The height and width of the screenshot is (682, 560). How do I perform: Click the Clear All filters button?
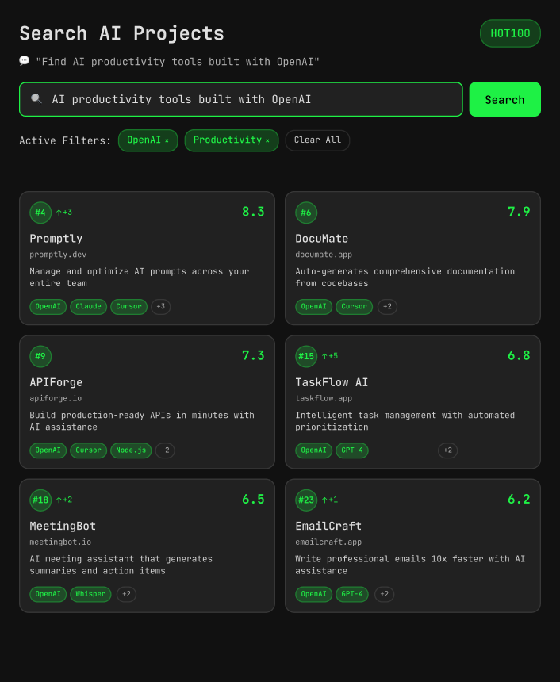coord(317,140)
